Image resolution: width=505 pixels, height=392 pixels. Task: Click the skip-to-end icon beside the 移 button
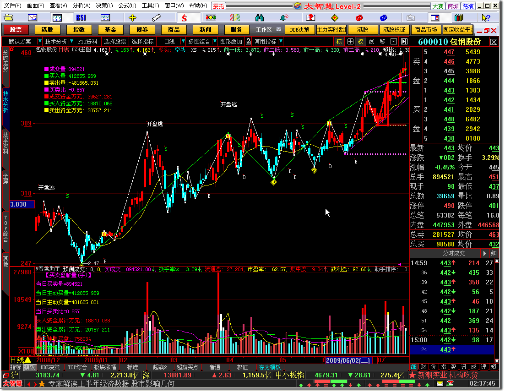tap(404, 42)
